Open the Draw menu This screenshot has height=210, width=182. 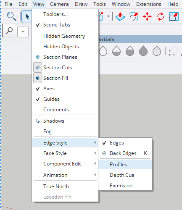coord(81,4)
